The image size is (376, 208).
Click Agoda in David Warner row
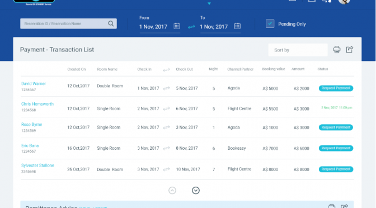click(233, 88)
